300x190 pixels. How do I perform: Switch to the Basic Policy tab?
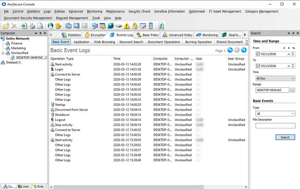(x=148, y=35)
